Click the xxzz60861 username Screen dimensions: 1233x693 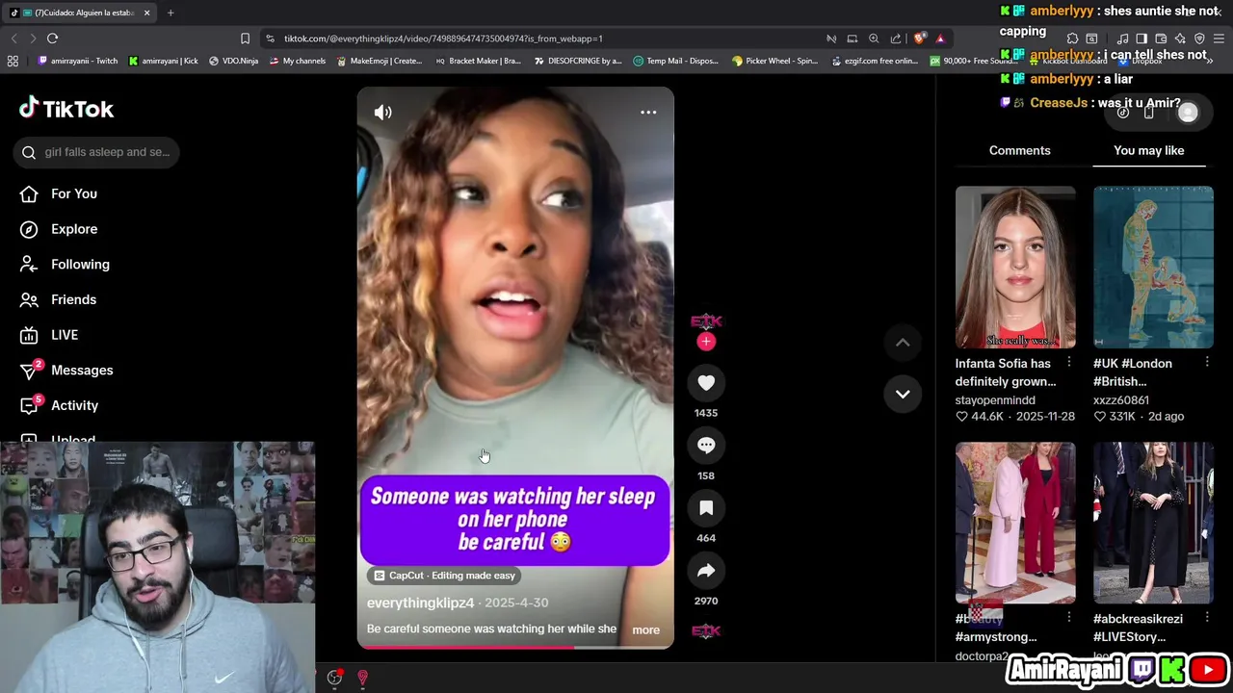1121,399
